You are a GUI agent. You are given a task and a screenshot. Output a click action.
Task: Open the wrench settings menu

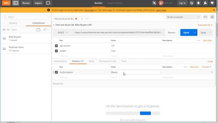(x=205, y=3)
